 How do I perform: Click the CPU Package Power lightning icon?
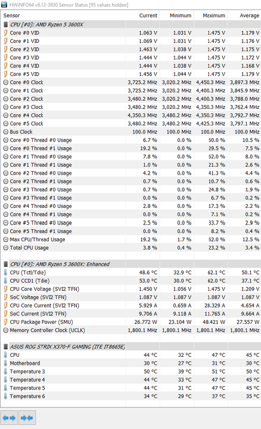pos(5,322)
